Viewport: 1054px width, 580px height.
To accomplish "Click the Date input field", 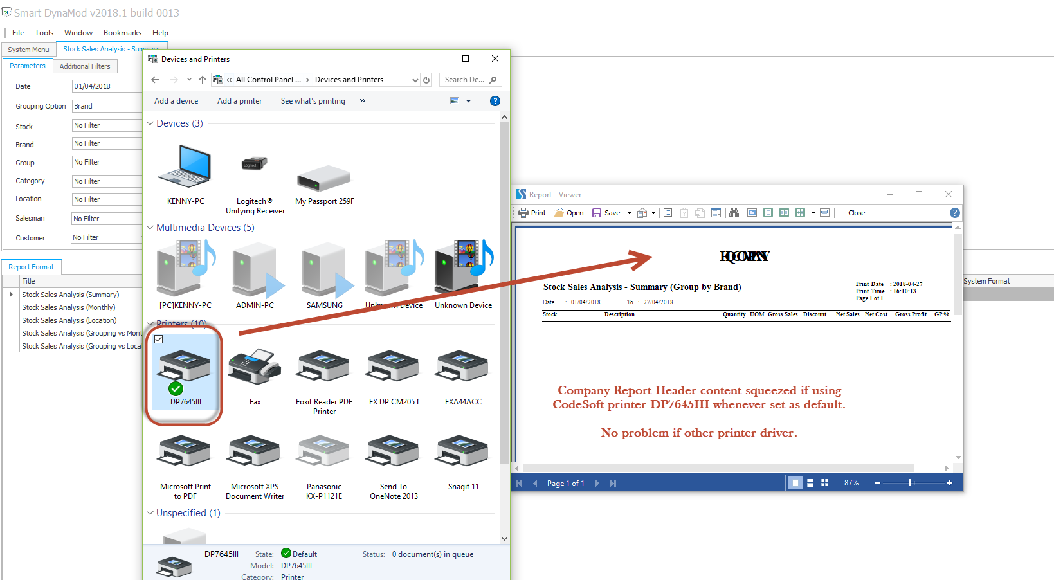I will coord(106,86).
